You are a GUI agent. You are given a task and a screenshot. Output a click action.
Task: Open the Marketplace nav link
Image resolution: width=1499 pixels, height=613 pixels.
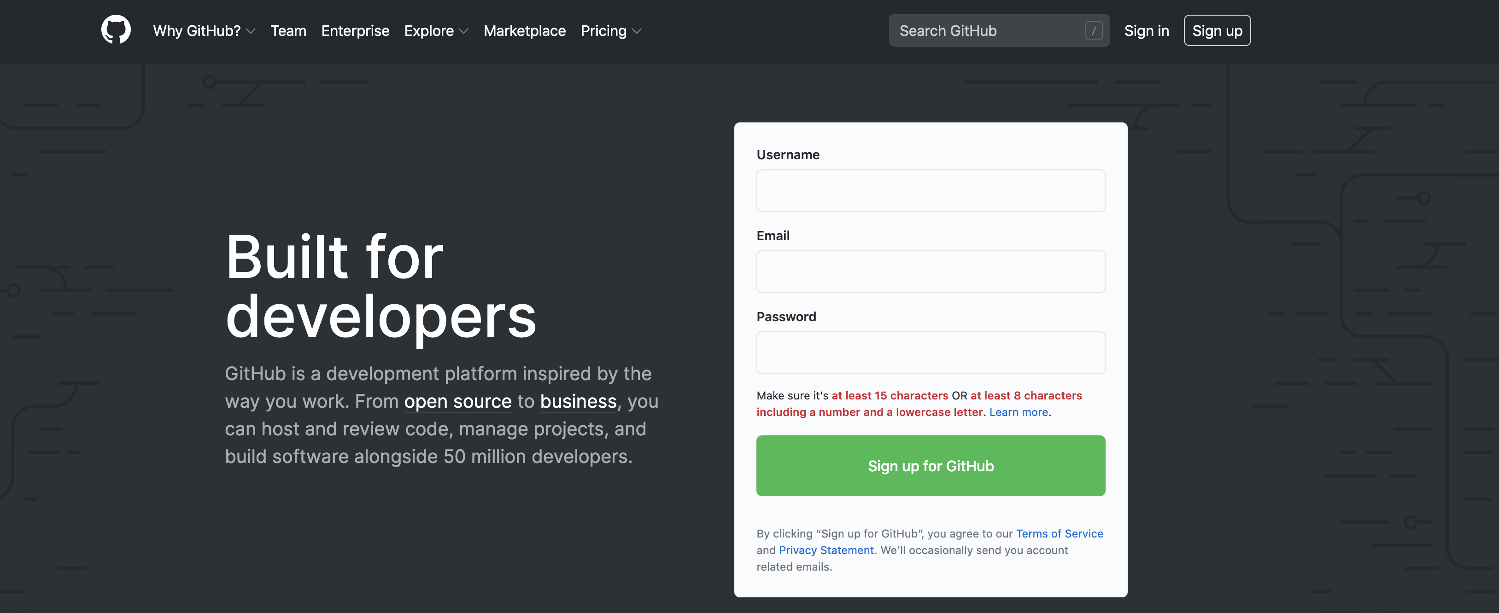tap(524, 31)
